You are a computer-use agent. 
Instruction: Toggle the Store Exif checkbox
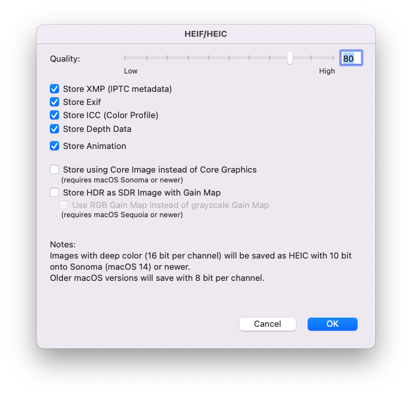tap(54, 102)
